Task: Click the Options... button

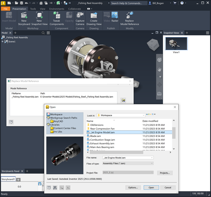Action: pyautogui.click(x=133, y=188)
